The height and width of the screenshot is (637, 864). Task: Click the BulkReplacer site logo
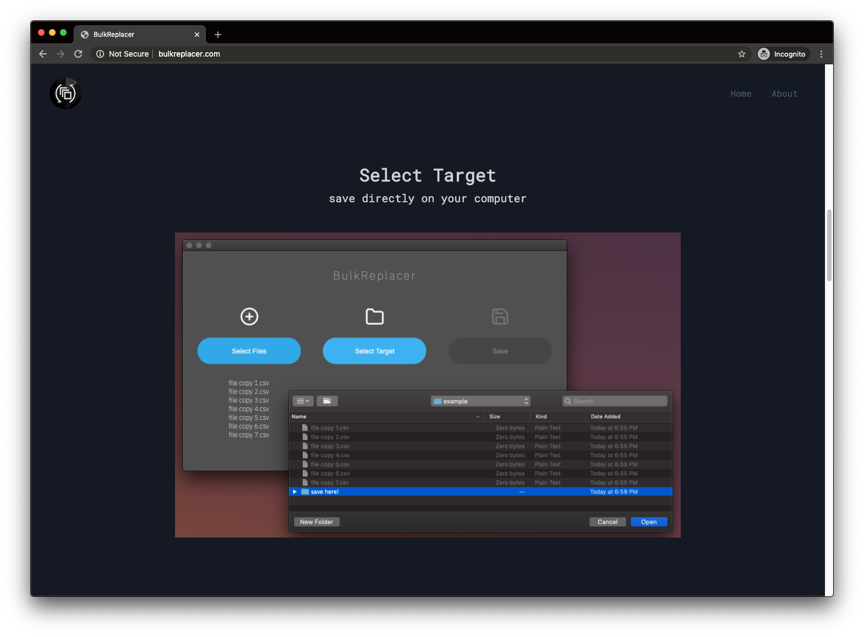pos(65,93)
